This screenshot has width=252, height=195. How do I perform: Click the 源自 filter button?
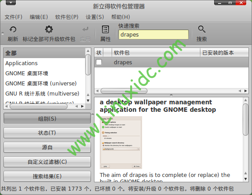tap(47, 147)
